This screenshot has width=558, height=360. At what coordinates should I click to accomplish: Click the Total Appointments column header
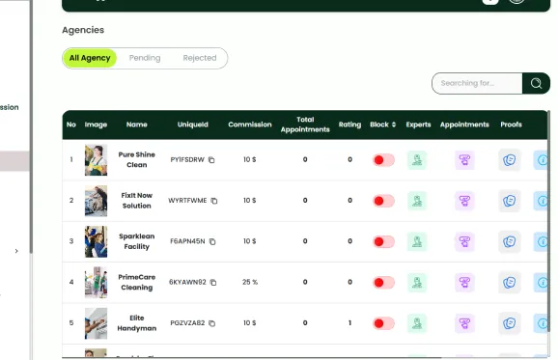[x=305, y=125]
